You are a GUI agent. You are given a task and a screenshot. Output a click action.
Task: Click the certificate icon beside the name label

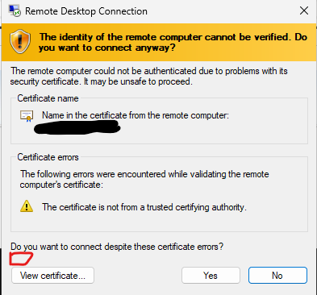tap(27, 116)
